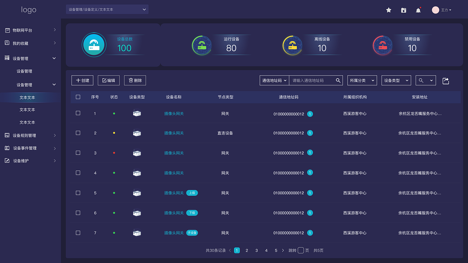Click the export share icon above table
This screenshot has width=468, height=263.
[x=446, y=81]
